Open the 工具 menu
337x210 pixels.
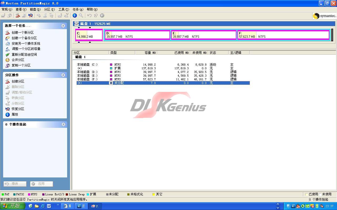(64, 9)
